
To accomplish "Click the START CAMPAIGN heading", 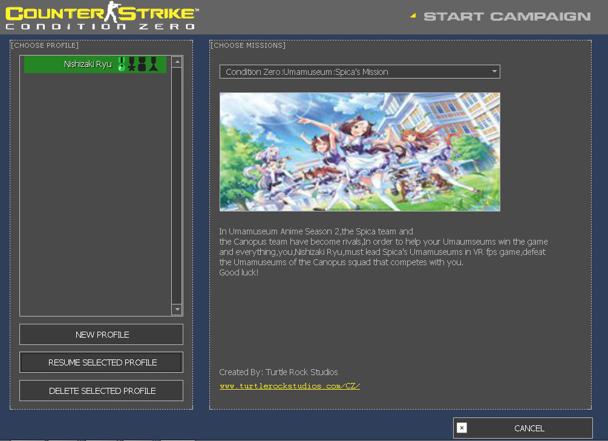I will pos(507,17).
